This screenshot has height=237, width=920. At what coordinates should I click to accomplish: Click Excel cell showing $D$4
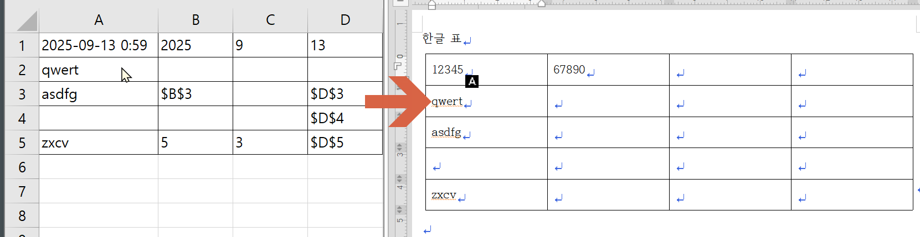coord(345,118)
